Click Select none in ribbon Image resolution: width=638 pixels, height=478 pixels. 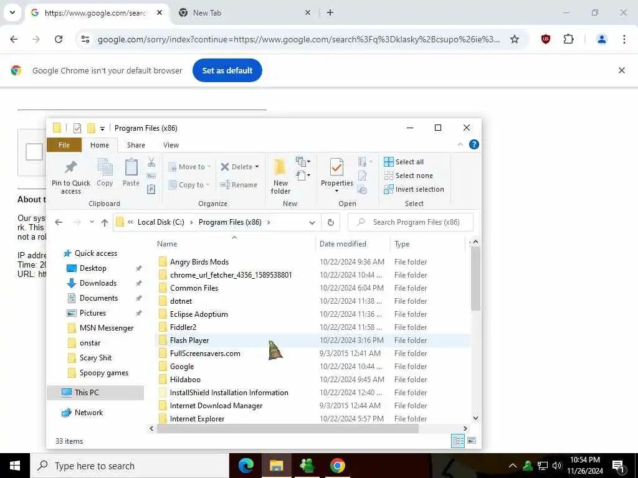point(409,176)
